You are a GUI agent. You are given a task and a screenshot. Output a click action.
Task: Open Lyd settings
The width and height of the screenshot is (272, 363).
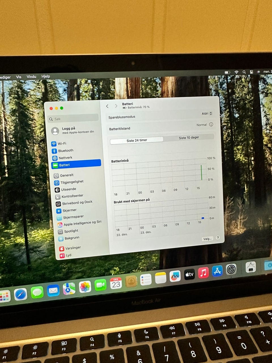65,255
